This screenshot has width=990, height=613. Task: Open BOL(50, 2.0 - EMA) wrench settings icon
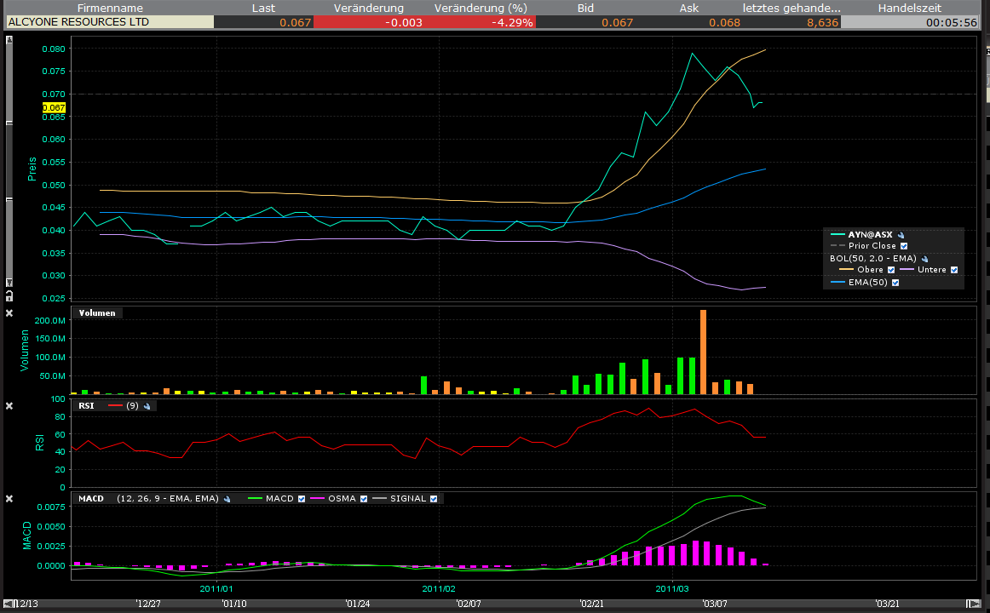[x=925, y=260]
